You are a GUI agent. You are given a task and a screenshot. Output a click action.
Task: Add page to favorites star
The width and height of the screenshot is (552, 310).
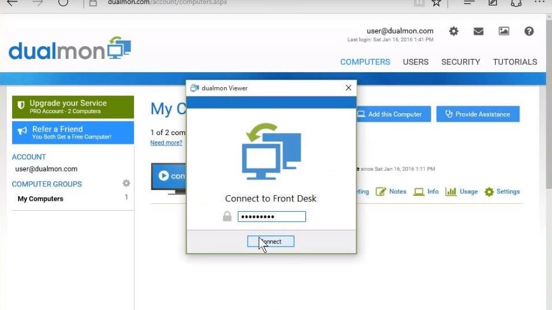tap(436, 3)
